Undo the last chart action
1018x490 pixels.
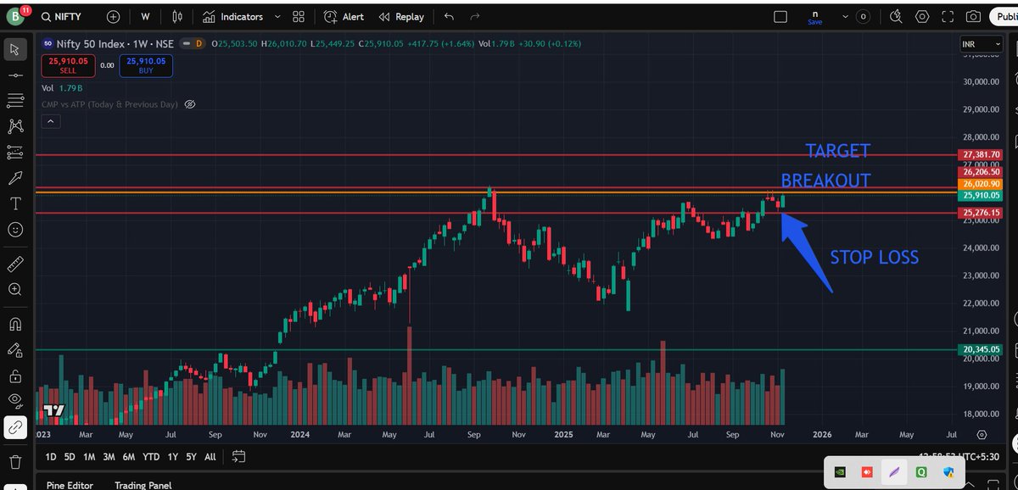click(449, 17)
